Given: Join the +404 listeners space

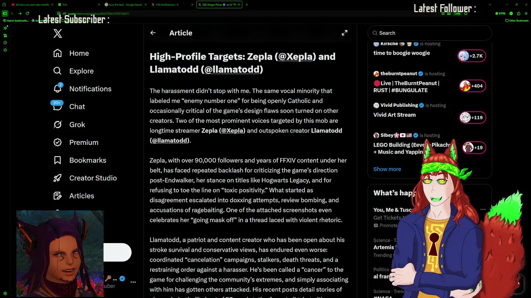Looking at the screenshot, I should [473, 86].
